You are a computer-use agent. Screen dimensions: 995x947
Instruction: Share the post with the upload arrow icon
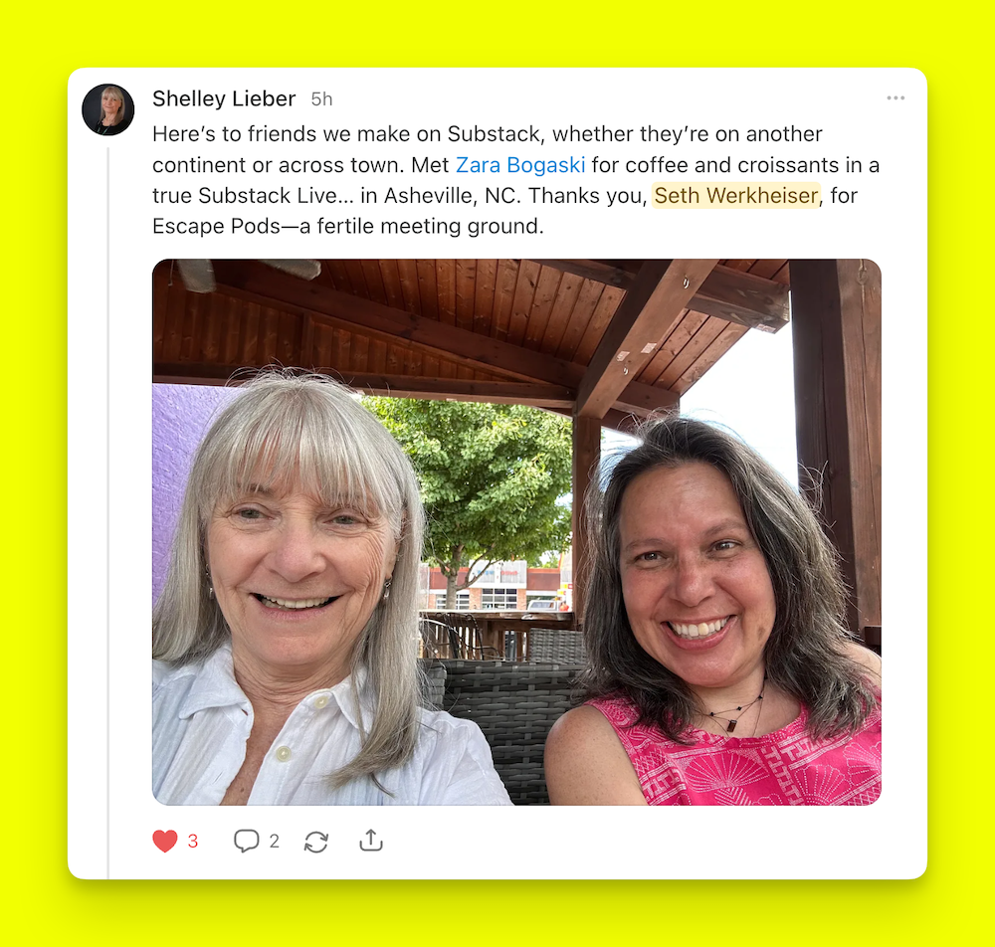pyautogui.click(x=371, y=840)
